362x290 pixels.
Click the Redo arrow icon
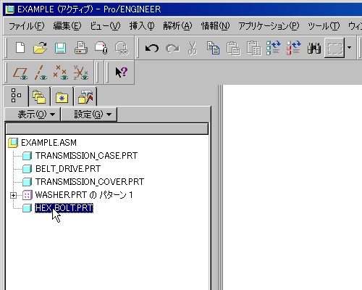point(172,49)
